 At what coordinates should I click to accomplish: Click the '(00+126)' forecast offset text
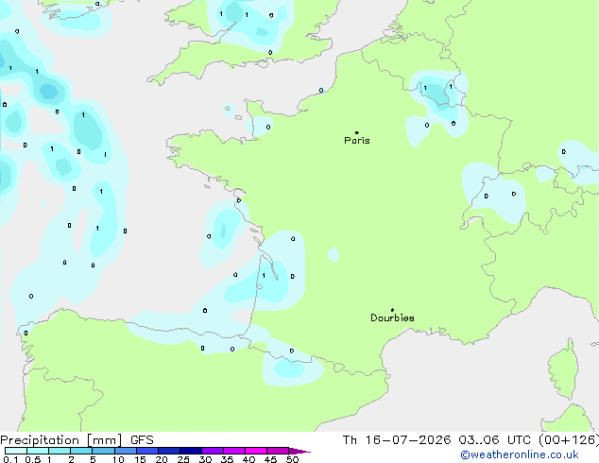point(569,440)
